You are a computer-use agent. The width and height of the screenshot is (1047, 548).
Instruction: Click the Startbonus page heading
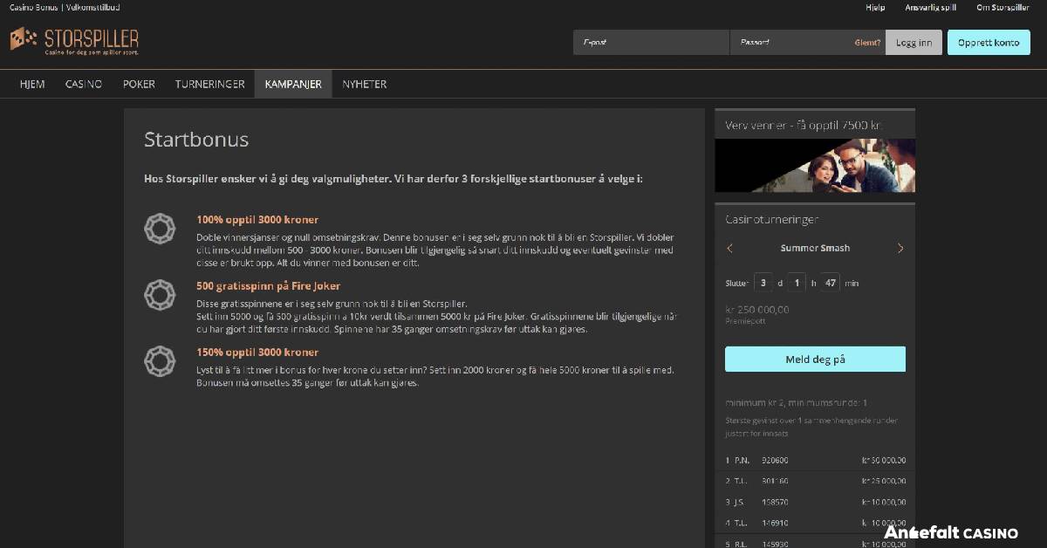(196, 140)
